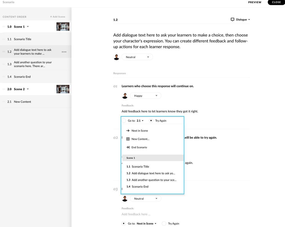
Task: Click the character avatar in response 03
Action: (125, 199)
